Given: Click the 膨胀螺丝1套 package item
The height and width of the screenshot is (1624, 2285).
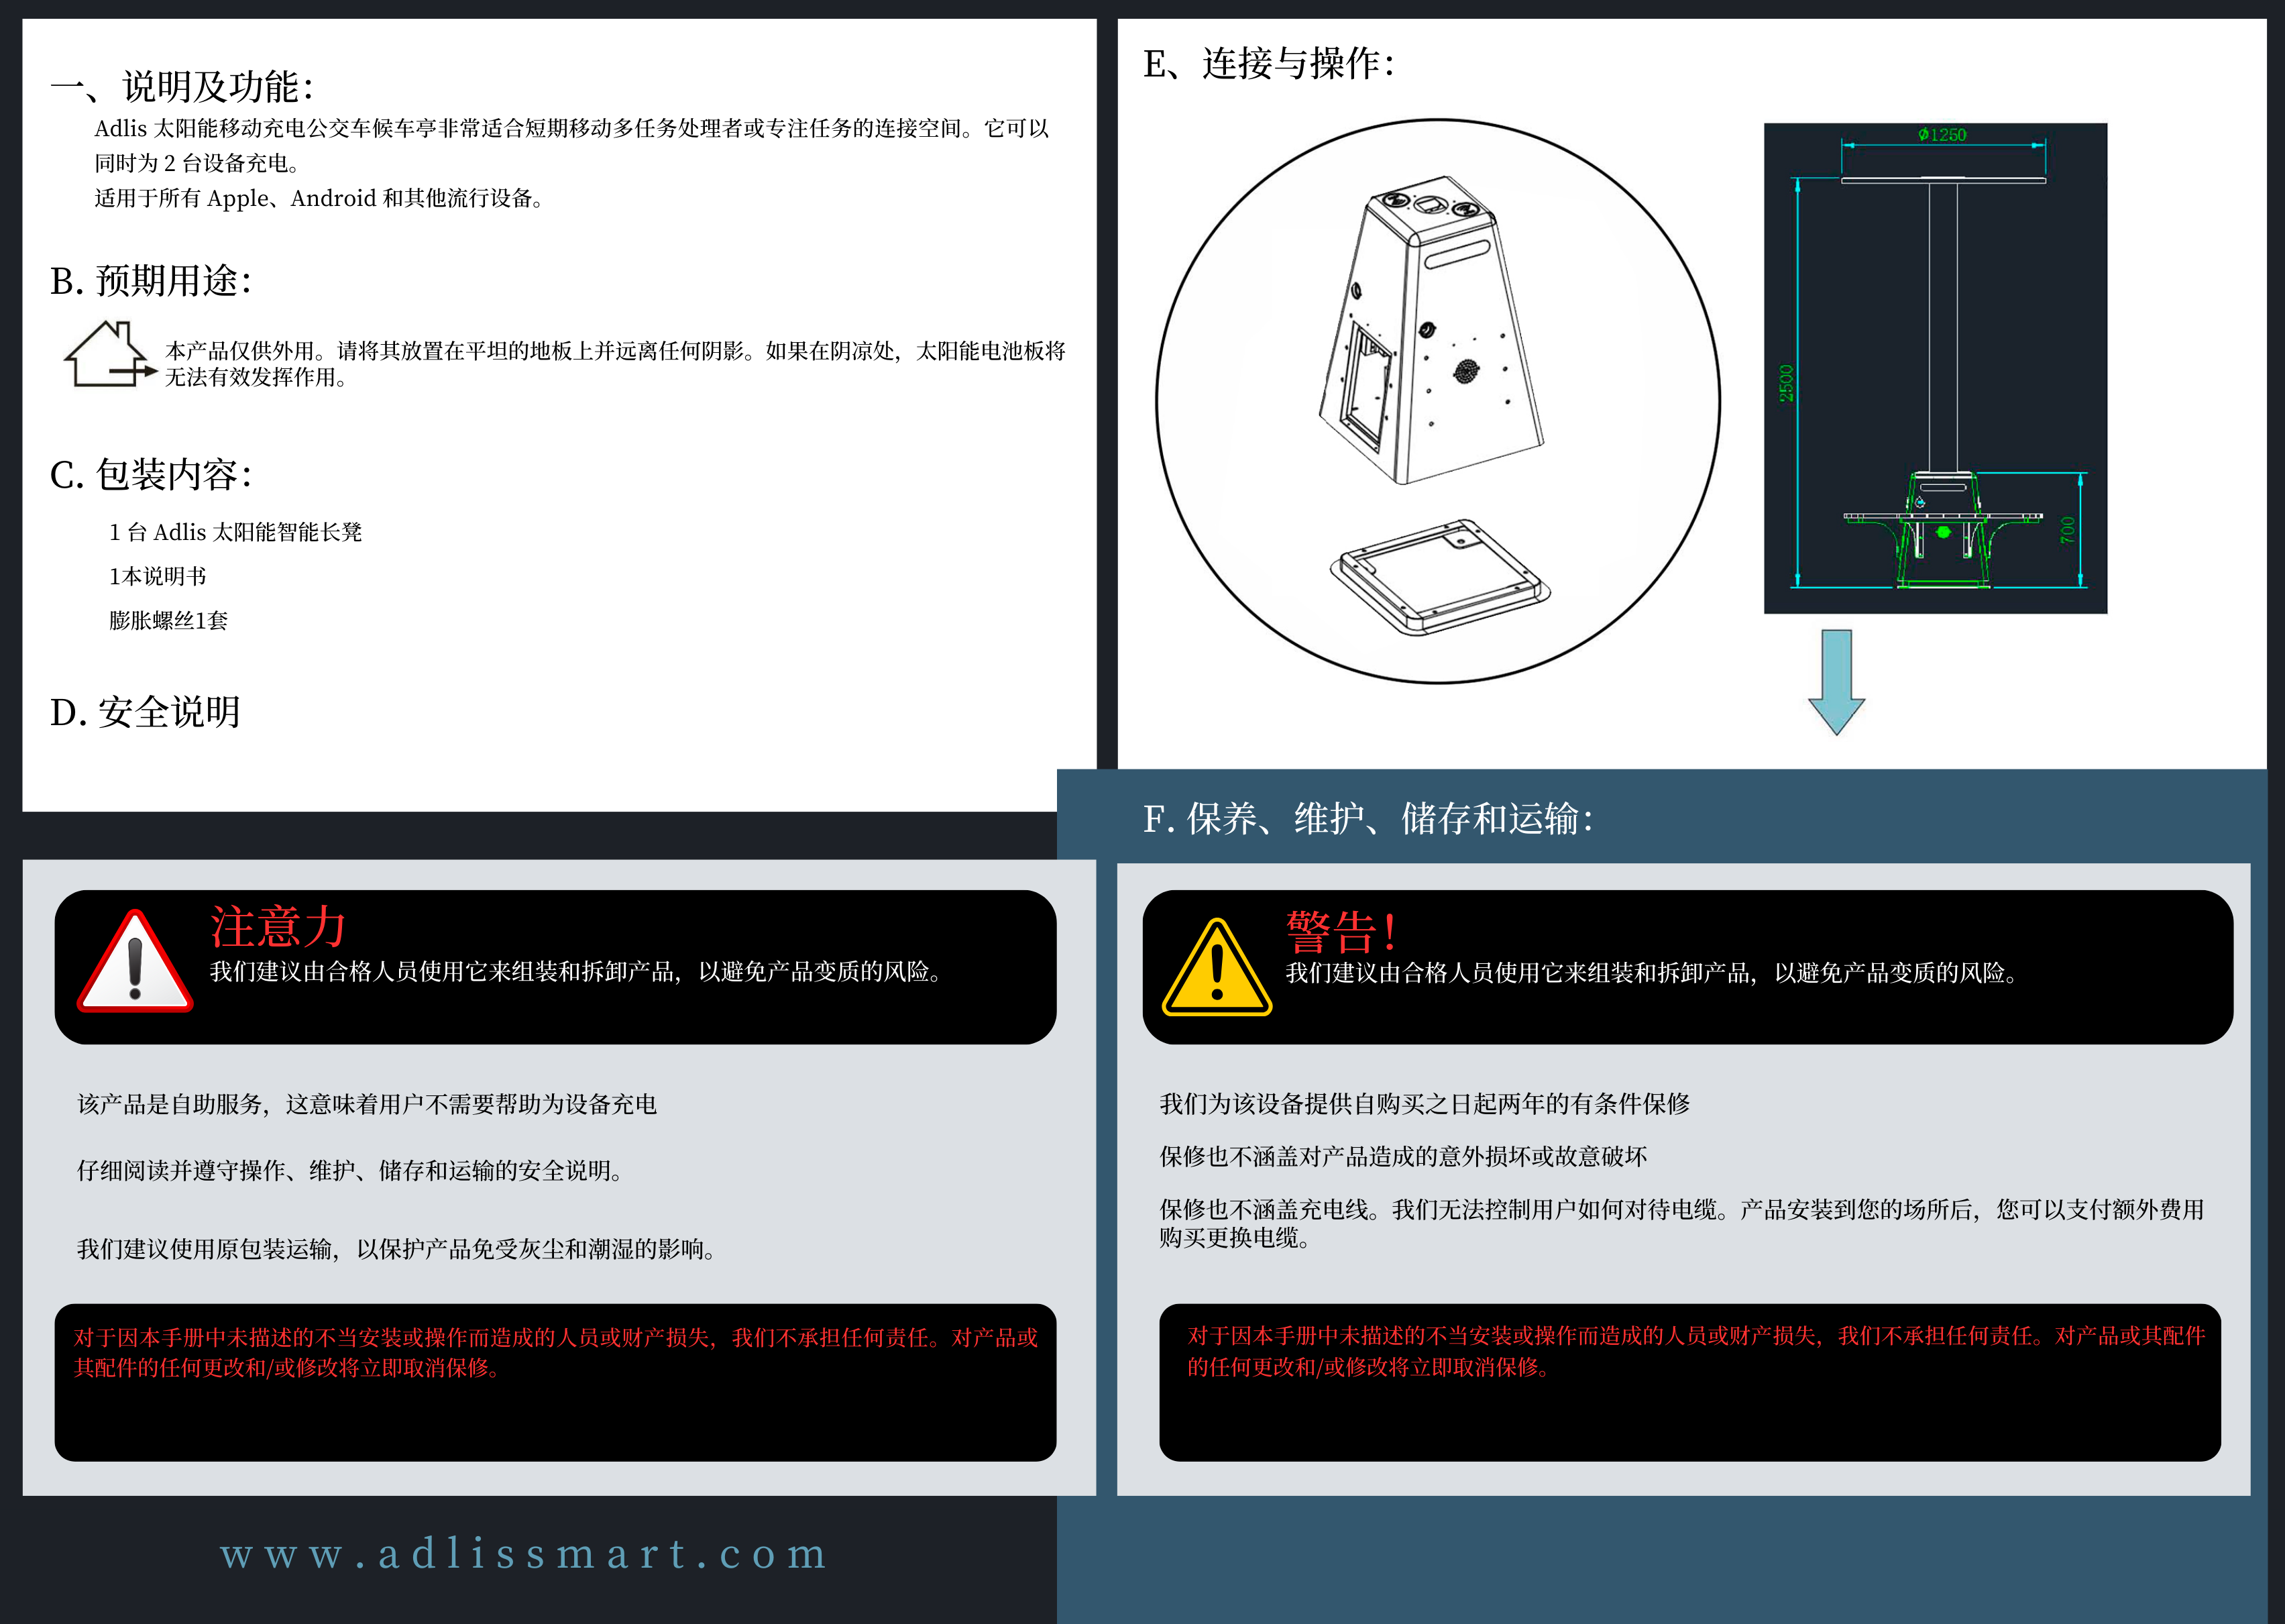Looking at the screenshot, I should tap(169, 621).
